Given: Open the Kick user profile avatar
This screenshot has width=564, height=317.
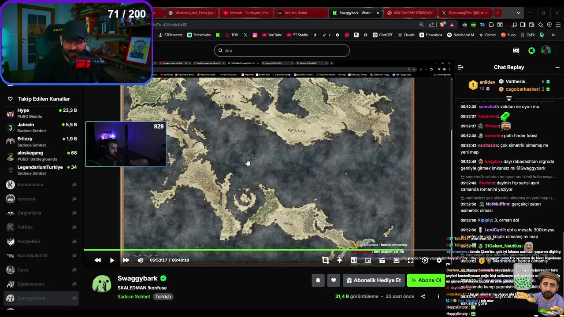Looking at the screenshot, I should [546, 51].
